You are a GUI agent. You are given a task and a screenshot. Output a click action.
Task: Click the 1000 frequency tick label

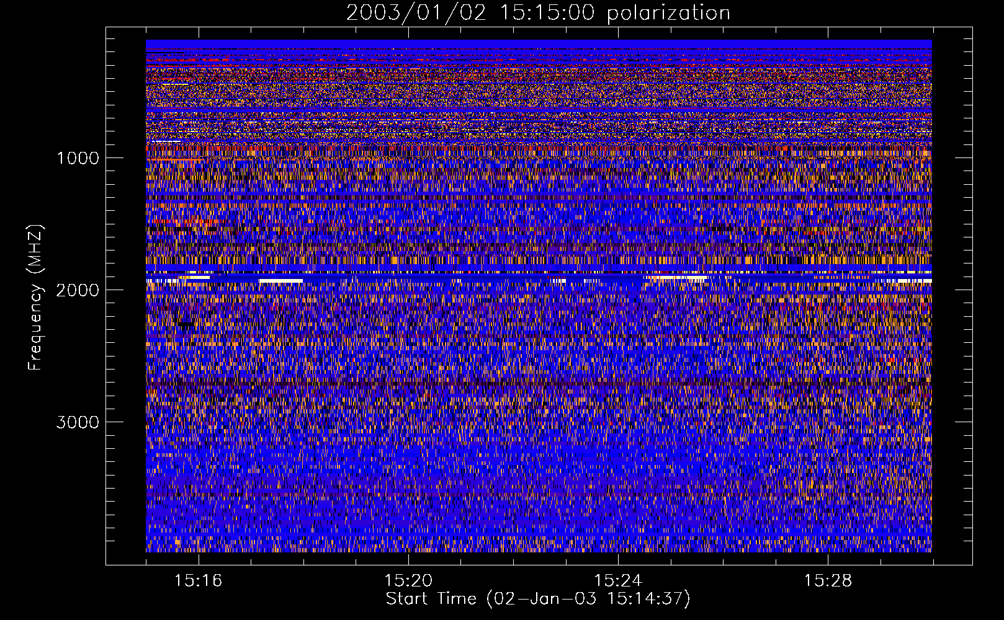coord(78,158)
